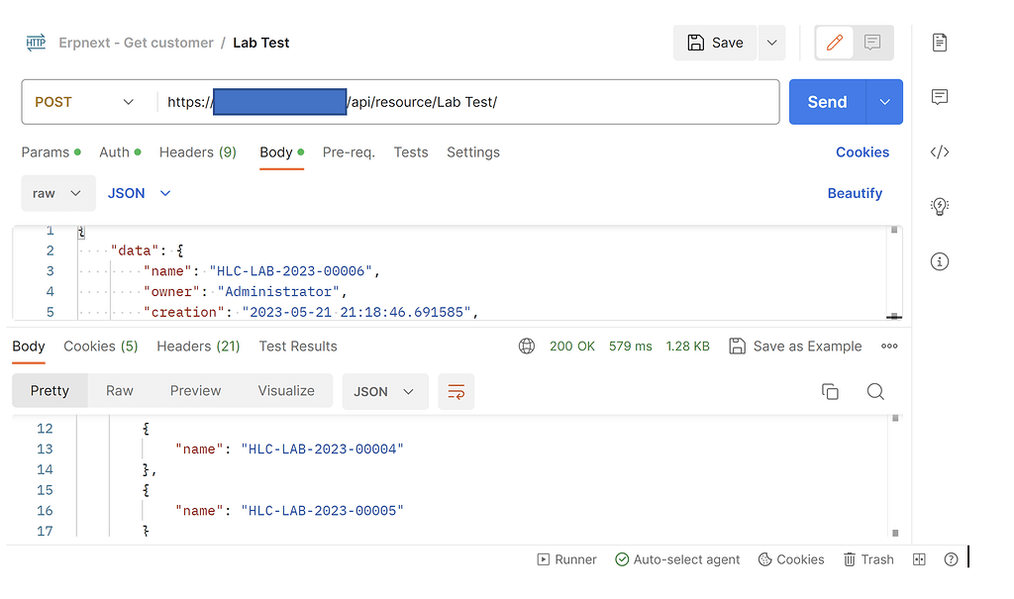This screenshot has width=1014, height=599.
Task: Open Cookies in the bottom status bar
Action: pyautogui.click(x=791, y=560)
